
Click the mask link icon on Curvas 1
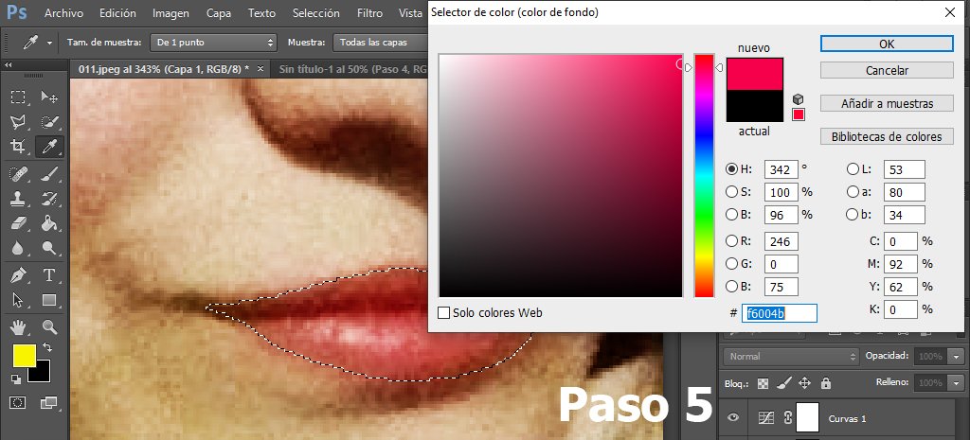(x=787, y=418)
